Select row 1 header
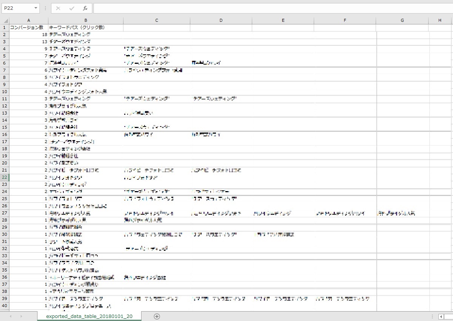453x321 pixels. 5,27
